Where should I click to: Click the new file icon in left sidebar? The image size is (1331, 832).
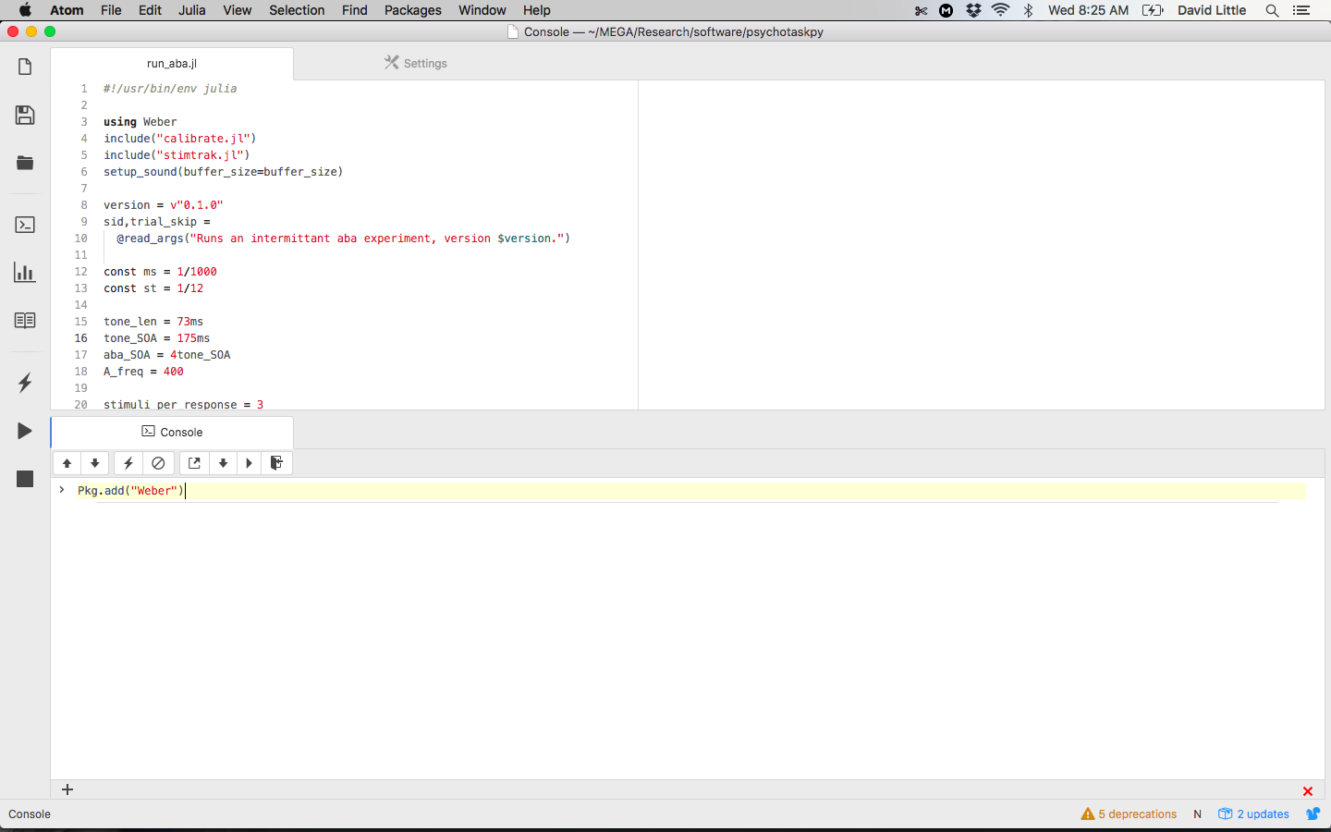[25, 67]
